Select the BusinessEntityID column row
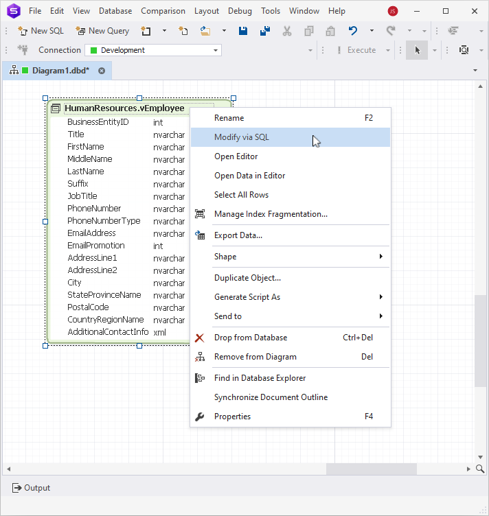This screenshot has height=516, width=489. (x=120, y=122)
